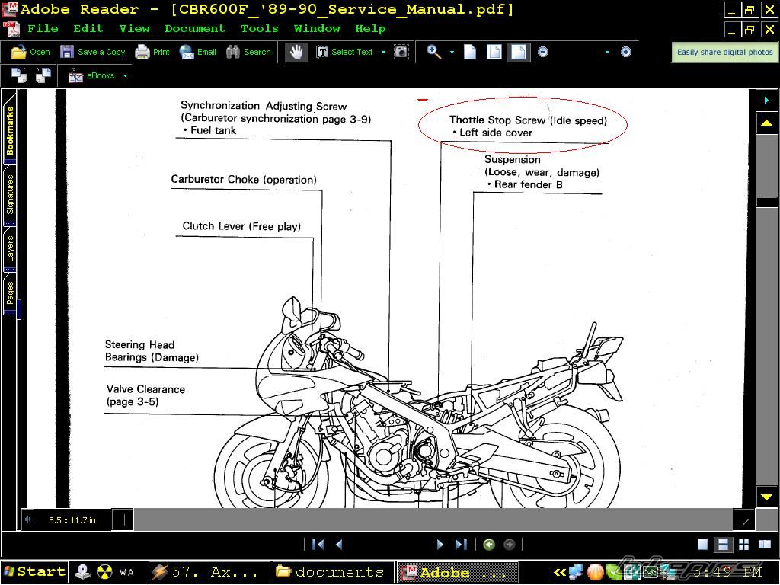The width and height of the screenshot is (780, 585).
Task: Launch the radiation icon in quick launch
Action: pyautogui.click(x=104, y=572)
